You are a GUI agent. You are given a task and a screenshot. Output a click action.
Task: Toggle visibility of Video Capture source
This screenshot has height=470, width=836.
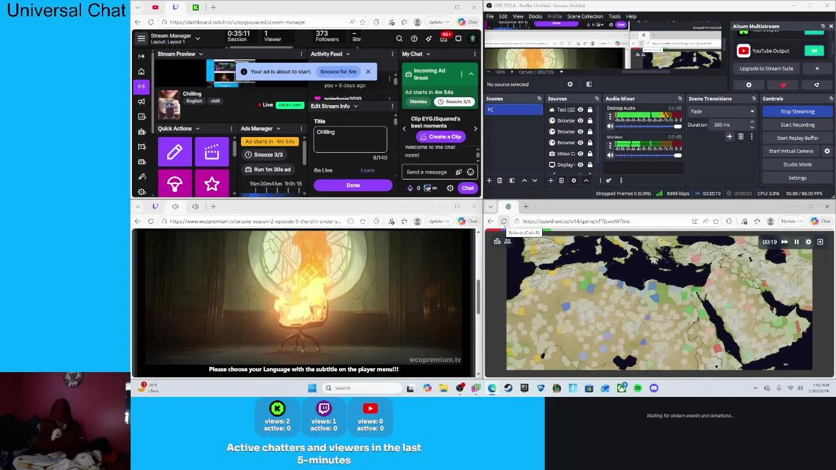(580, 153)
